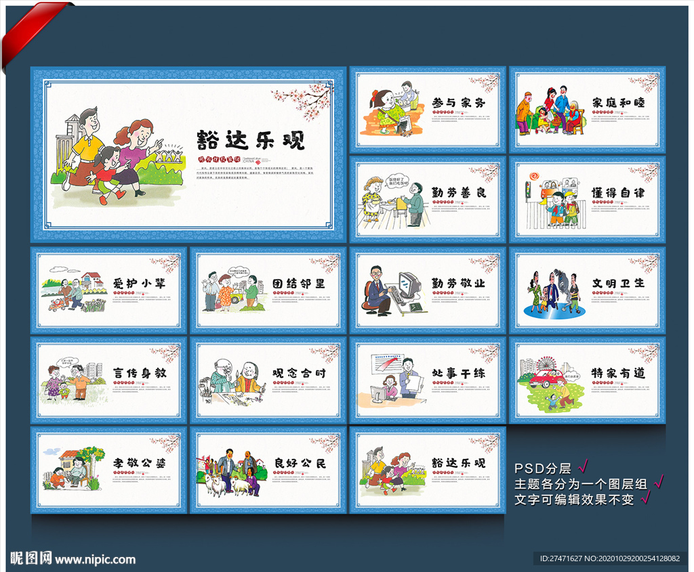This screenshot has height=572, width=694.
Task: Select the 家庭和睦 poster card
Action: click(x=588, y=110)
